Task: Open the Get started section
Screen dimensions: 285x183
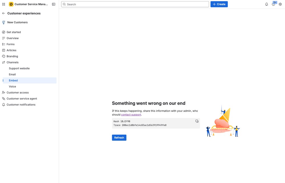Action: [13, 32]
